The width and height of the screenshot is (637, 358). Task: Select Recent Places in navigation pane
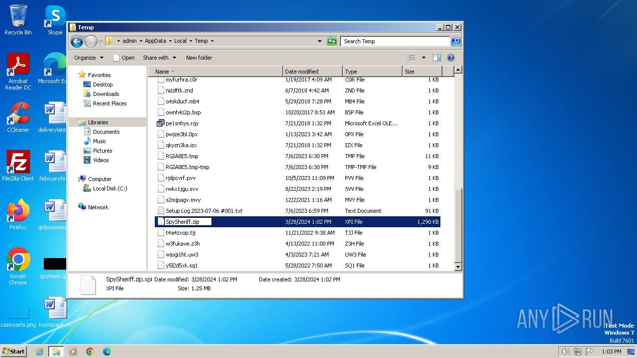109,103
